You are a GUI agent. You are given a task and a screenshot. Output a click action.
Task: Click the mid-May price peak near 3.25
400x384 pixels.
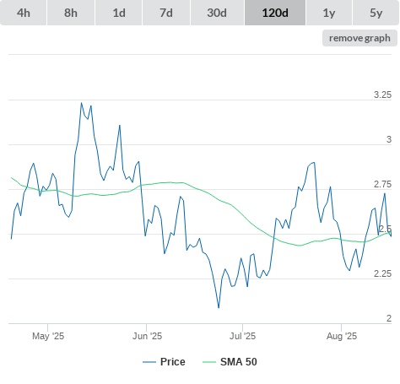coord(82,103)
